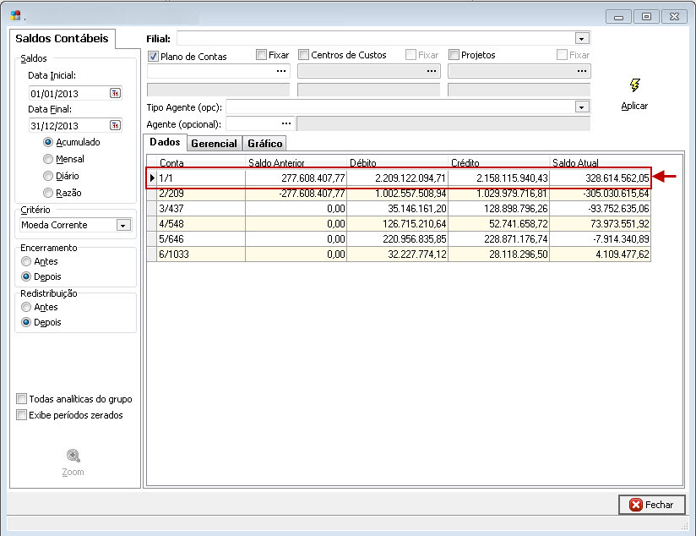Open calendar picker for Data Final

click(x=115, y=126)
